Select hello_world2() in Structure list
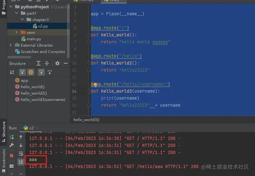255x176 pixels. pyautogui.click(x=31, y=93)
